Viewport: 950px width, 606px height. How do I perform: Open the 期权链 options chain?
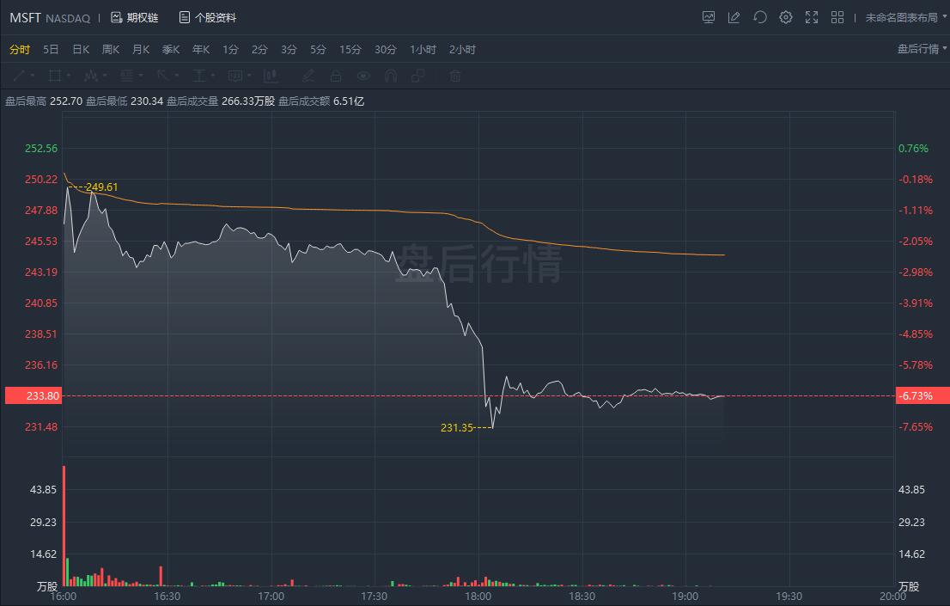click(x=135, y=17)
